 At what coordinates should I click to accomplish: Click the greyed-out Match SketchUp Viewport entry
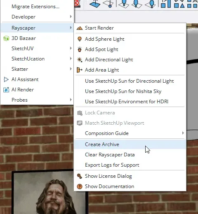point(130,123)
